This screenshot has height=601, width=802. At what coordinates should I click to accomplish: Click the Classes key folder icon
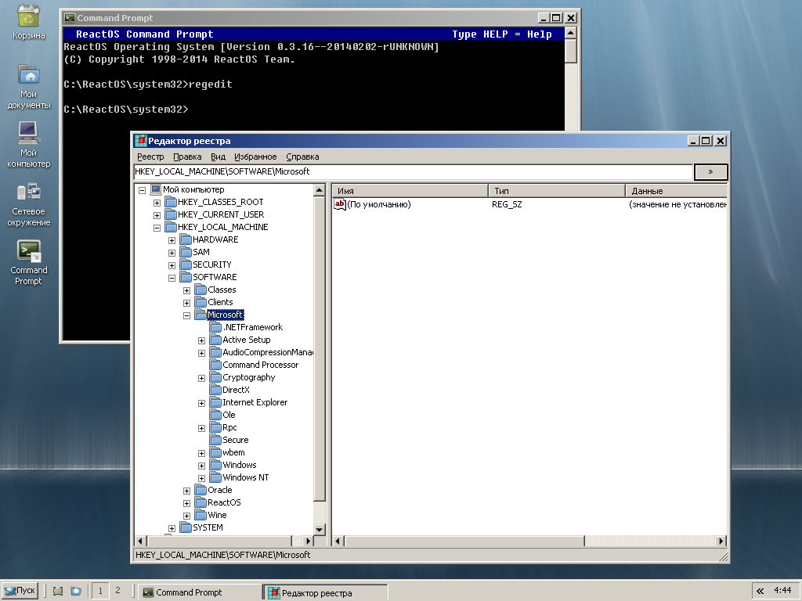click(x=200, y=290)
